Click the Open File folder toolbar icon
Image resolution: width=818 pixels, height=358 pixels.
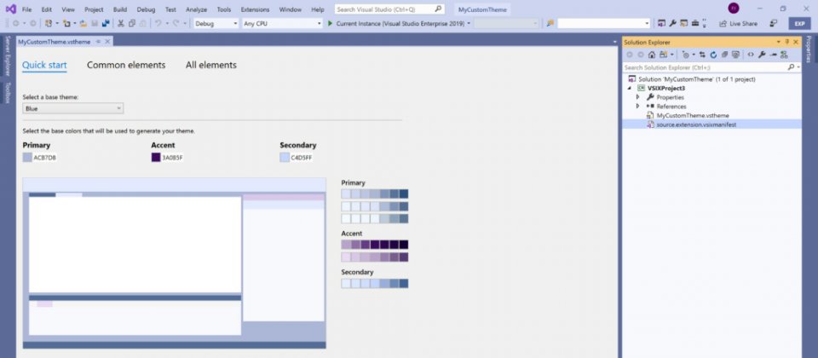coord(83,24)
